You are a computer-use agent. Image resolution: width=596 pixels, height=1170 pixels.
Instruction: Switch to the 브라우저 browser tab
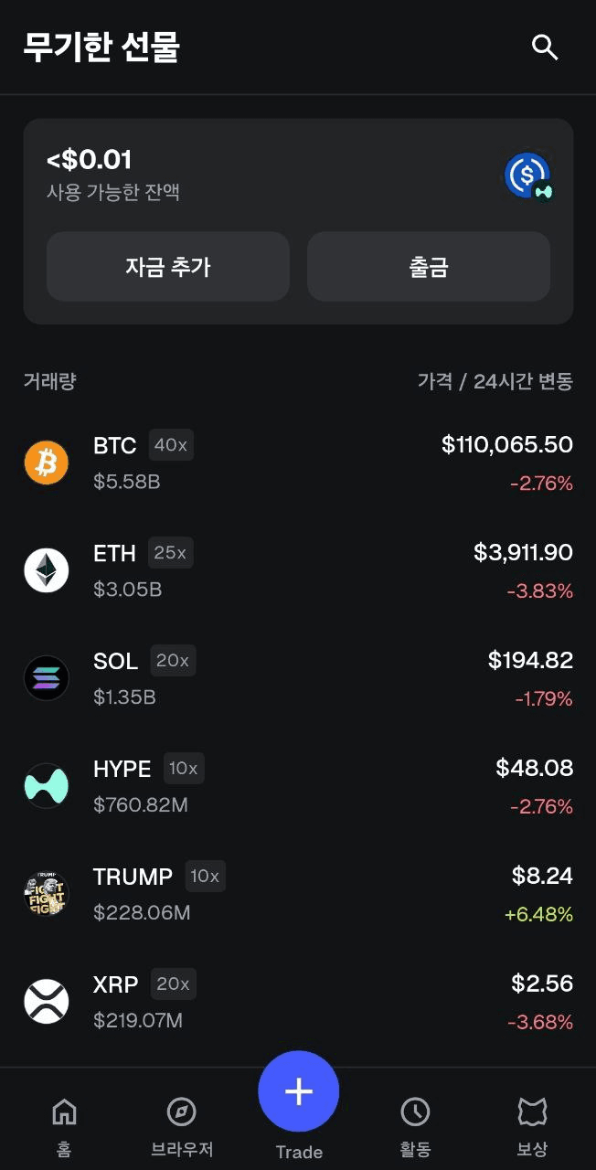(x=180, y=1124)
